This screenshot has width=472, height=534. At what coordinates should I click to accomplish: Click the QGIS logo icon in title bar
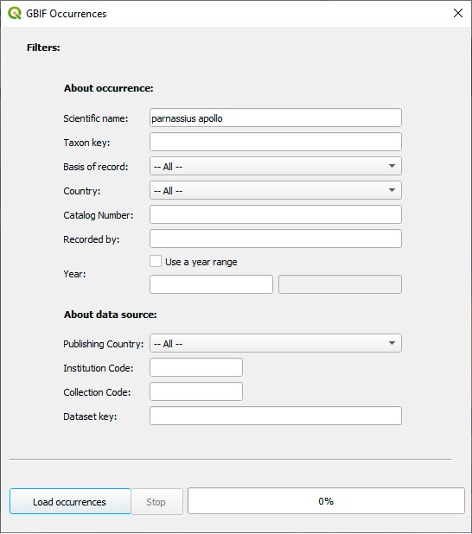[x=15, y=13]
